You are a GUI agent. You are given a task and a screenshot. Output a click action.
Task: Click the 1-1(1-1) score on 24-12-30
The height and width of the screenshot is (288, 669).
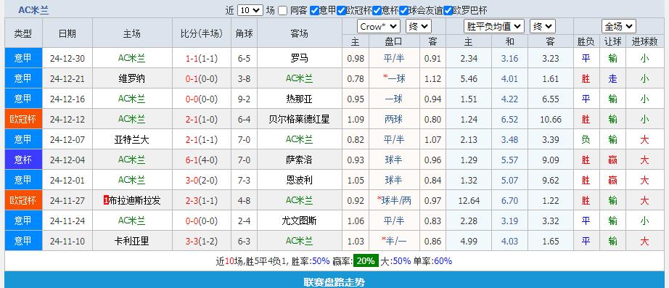point(202,59)
